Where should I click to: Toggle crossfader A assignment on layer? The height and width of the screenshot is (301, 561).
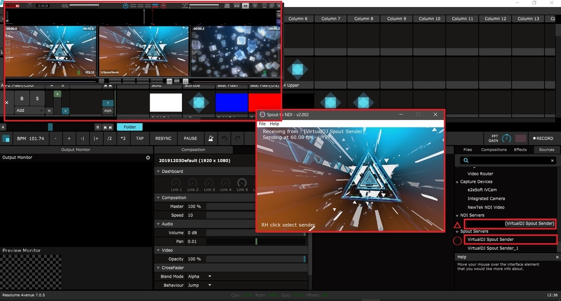(57, 94)
